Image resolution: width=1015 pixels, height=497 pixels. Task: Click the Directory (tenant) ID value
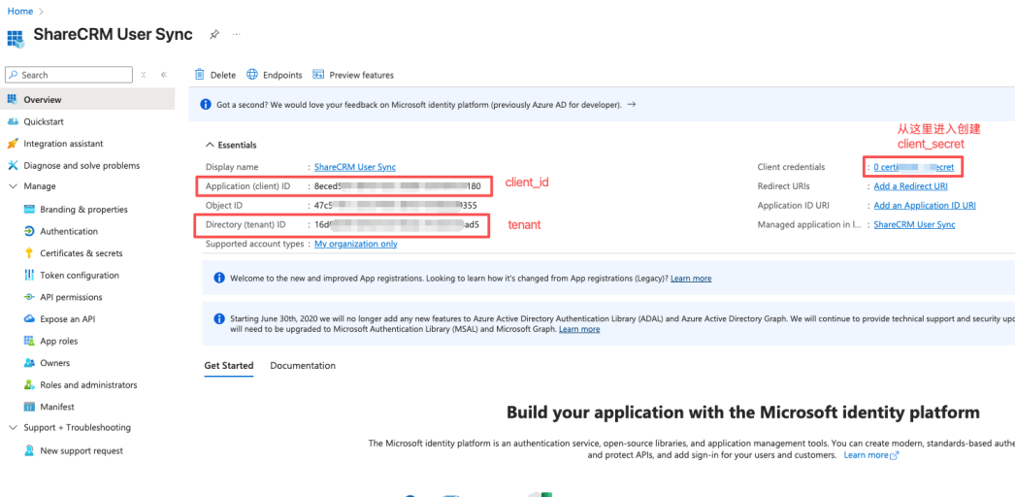397,224
